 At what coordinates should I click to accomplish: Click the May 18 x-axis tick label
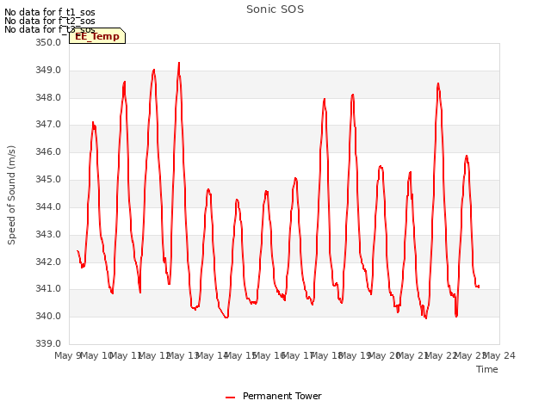point(327,355)
